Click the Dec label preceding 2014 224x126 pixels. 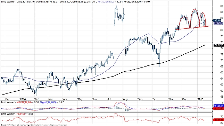tap(7, 99)
